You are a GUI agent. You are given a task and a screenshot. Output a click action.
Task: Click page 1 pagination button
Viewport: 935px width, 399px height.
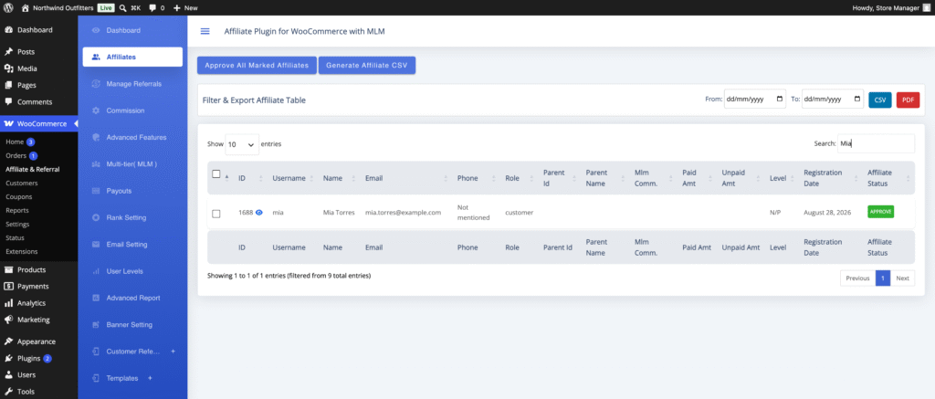[883, 278]
